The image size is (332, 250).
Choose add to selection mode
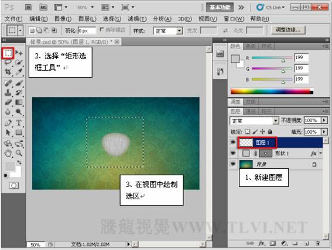39,30
